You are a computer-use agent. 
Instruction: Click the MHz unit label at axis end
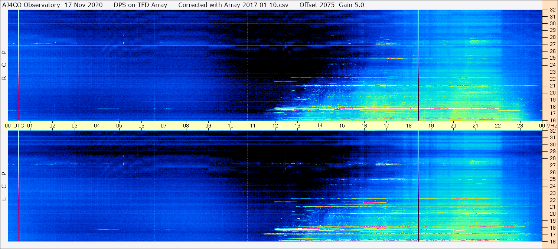pyautogui.click(x=552, y=126)
